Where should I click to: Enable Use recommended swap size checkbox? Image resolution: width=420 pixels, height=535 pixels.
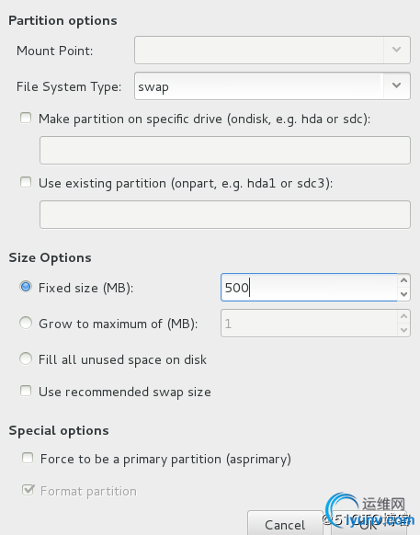(26, 391)
